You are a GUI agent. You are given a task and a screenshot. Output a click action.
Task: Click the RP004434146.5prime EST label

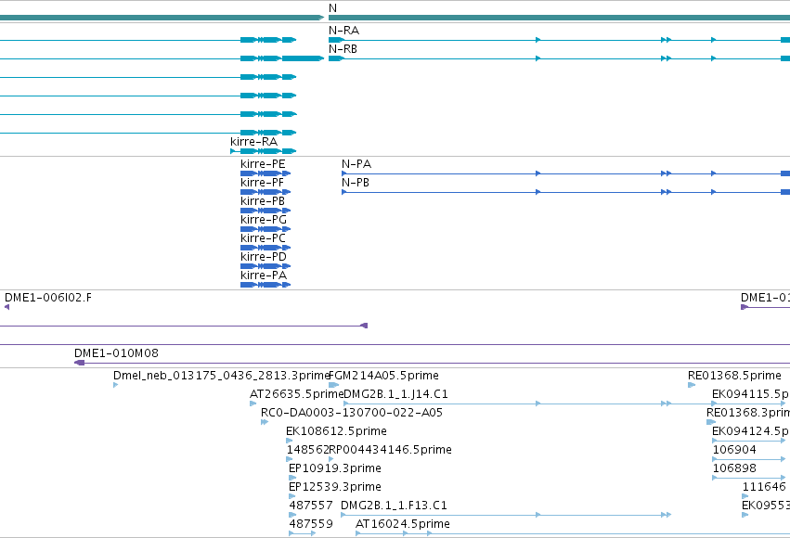tap(390, 450)
